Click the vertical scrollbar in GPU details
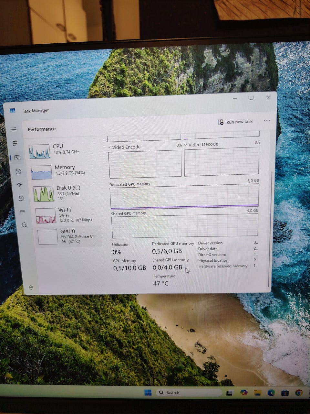The height and width of the screenshot is (414, 310). click(271, 230)
